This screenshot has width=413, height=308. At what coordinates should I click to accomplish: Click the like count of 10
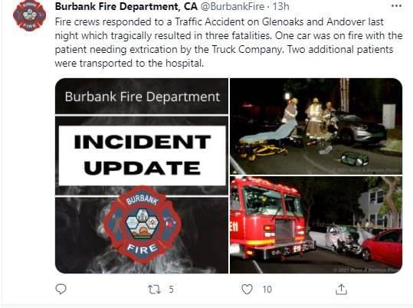click(267, 290)
